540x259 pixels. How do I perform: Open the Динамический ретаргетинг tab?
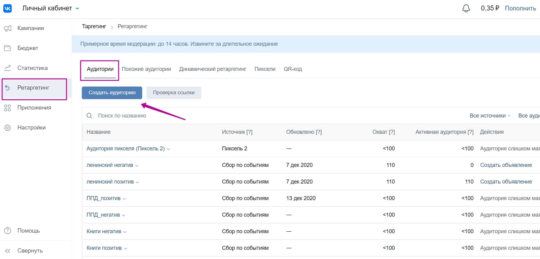[x=213, y=69]
